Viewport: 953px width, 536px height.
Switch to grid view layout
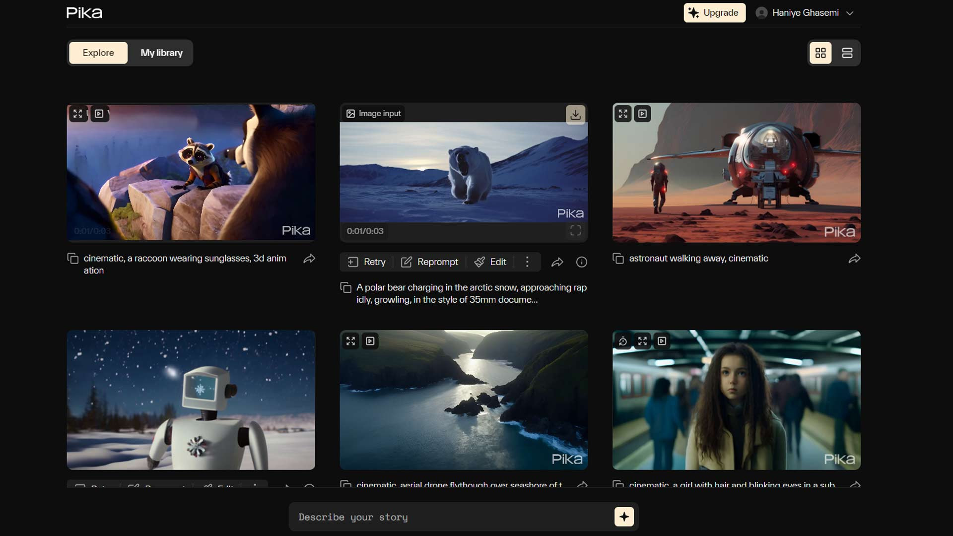tap(820, 53)
